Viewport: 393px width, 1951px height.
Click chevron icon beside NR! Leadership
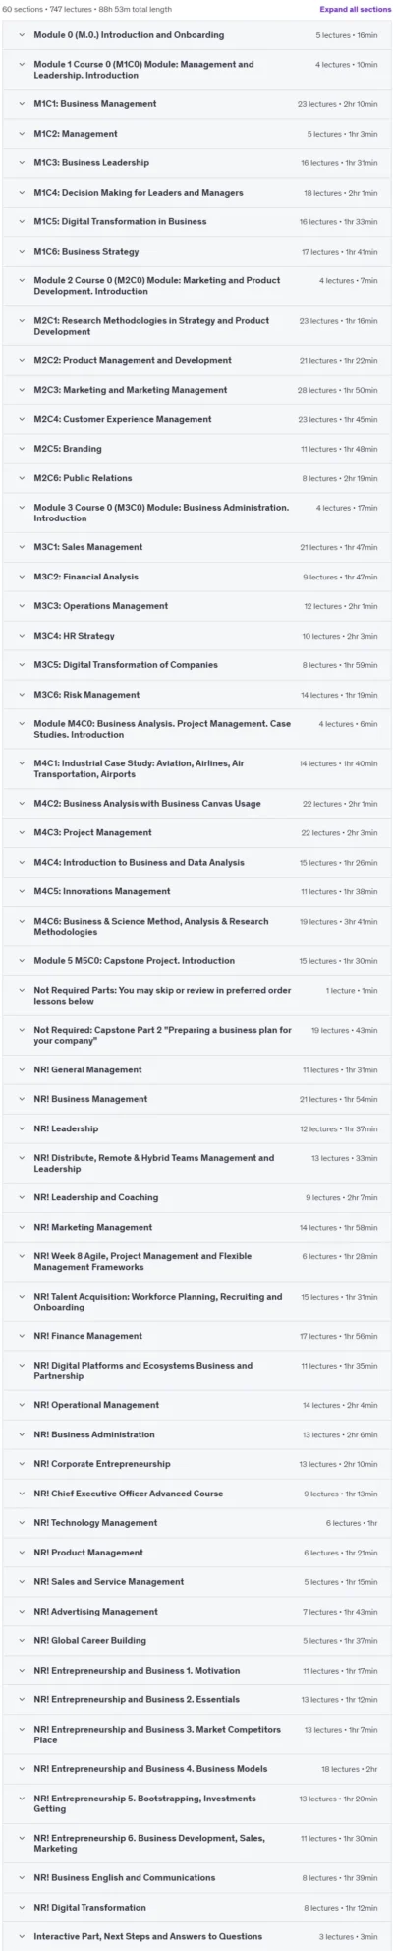point(21,1128)
